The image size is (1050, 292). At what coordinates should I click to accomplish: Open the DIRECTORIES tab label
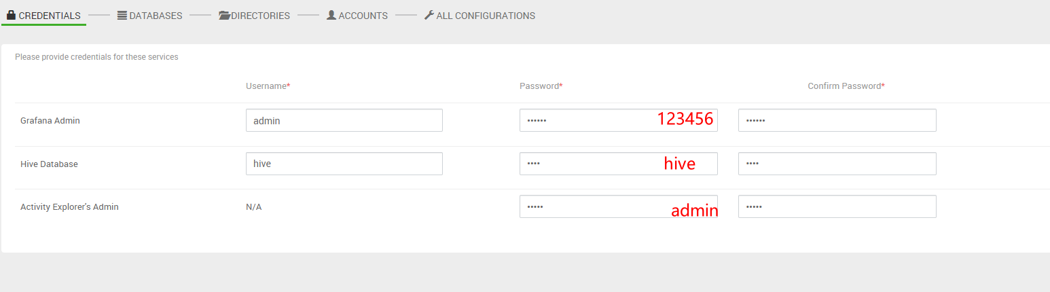260,16
